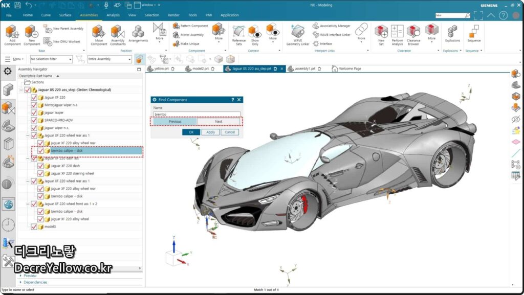Click New Set in Clearance group

pyautogui.click(x=381, y=35)
